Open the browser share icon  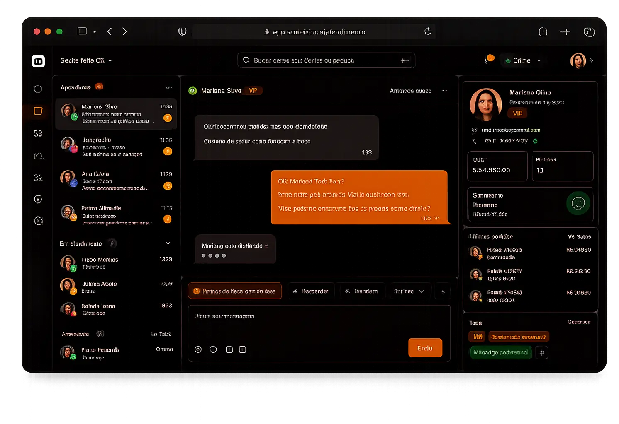point(543,32)
